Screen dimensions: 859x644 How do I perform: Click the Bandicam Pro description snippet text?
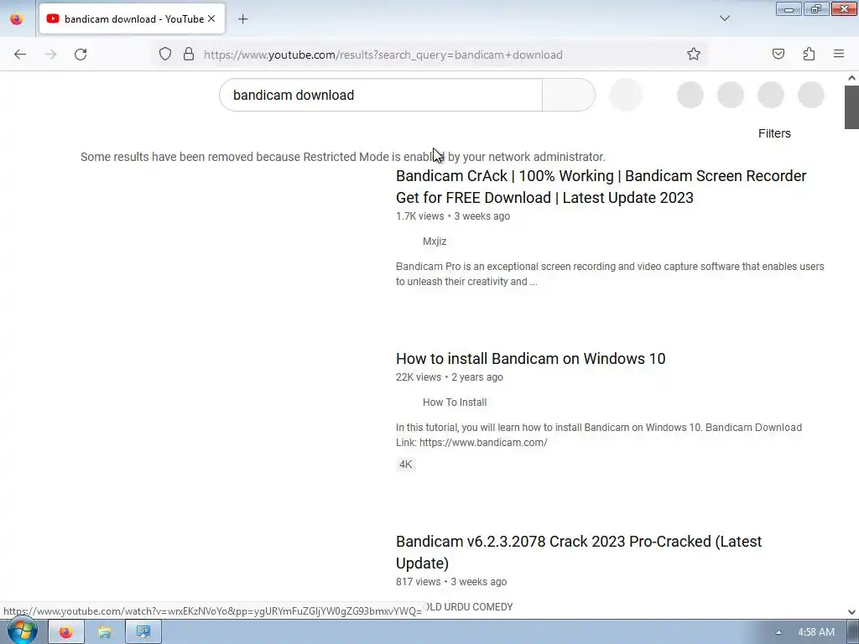pos(610,274)
